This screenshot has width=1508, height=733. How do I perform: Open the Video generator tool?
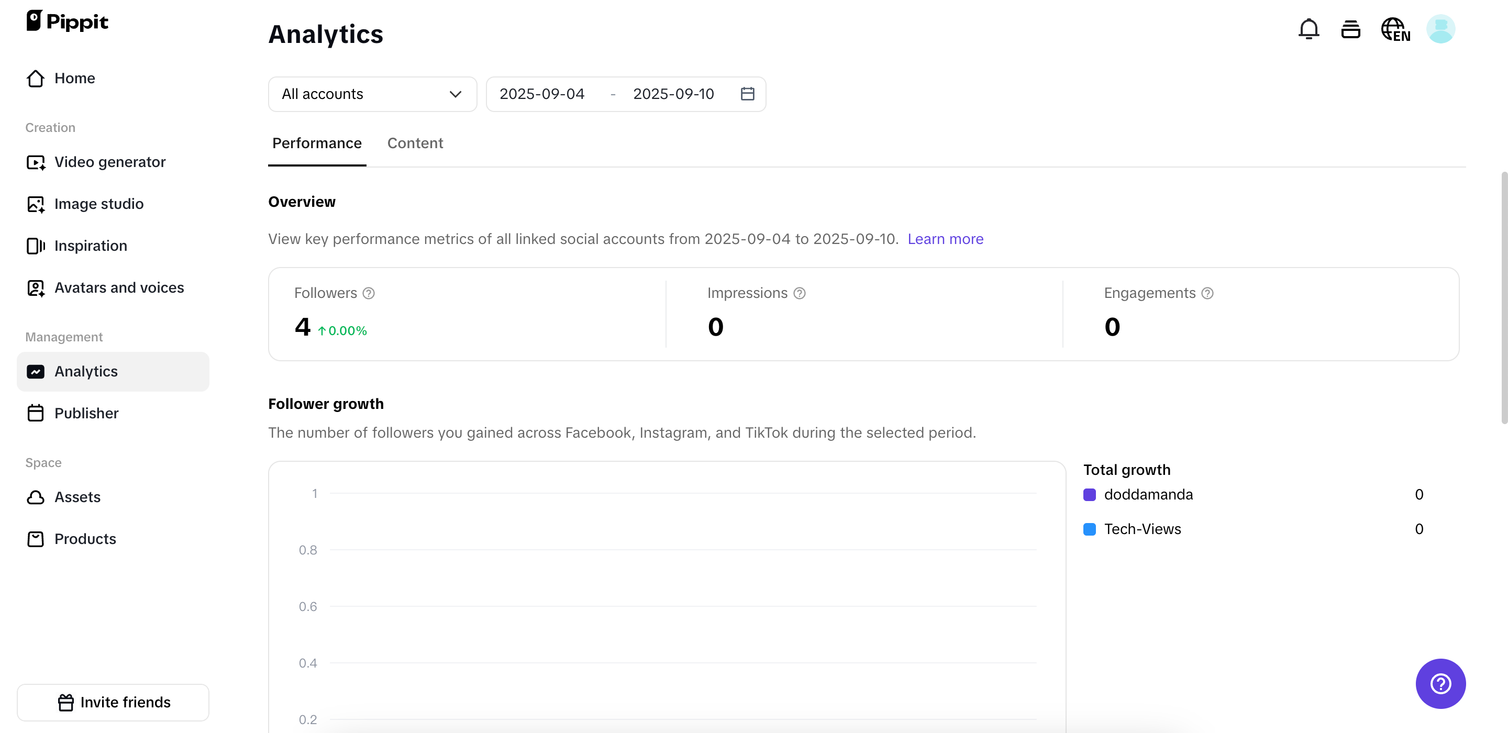pyautogui.click(x=110, y=162)
